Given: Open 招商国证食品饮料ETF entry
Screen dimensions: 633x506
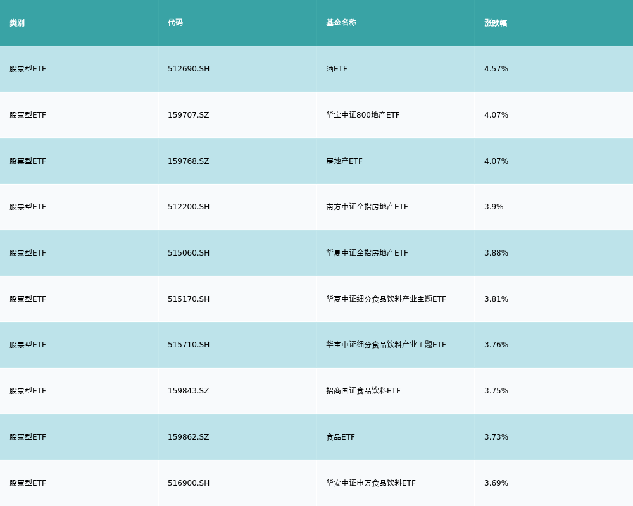Looking at the screenshot, I should (363, 391).
